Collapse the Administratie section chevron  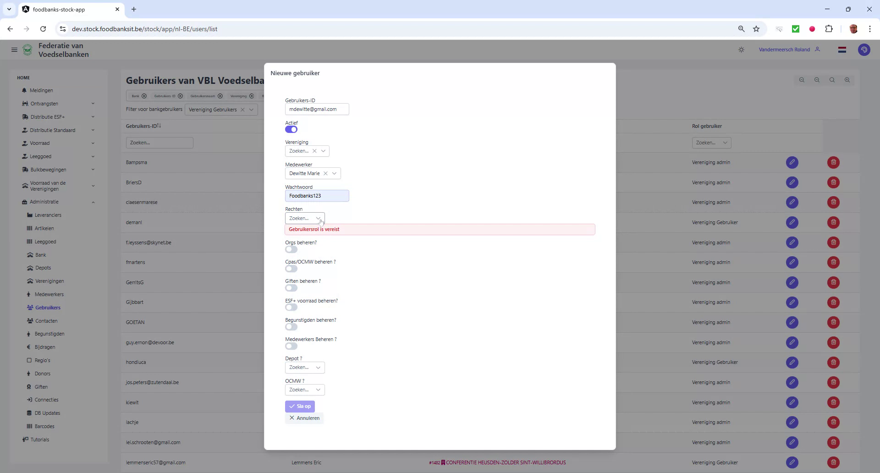pos(93,202)
